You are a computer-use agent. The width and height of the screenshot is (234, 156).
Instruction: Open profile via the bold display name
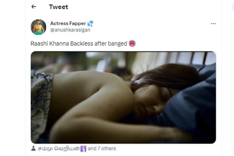coord(68,23)
